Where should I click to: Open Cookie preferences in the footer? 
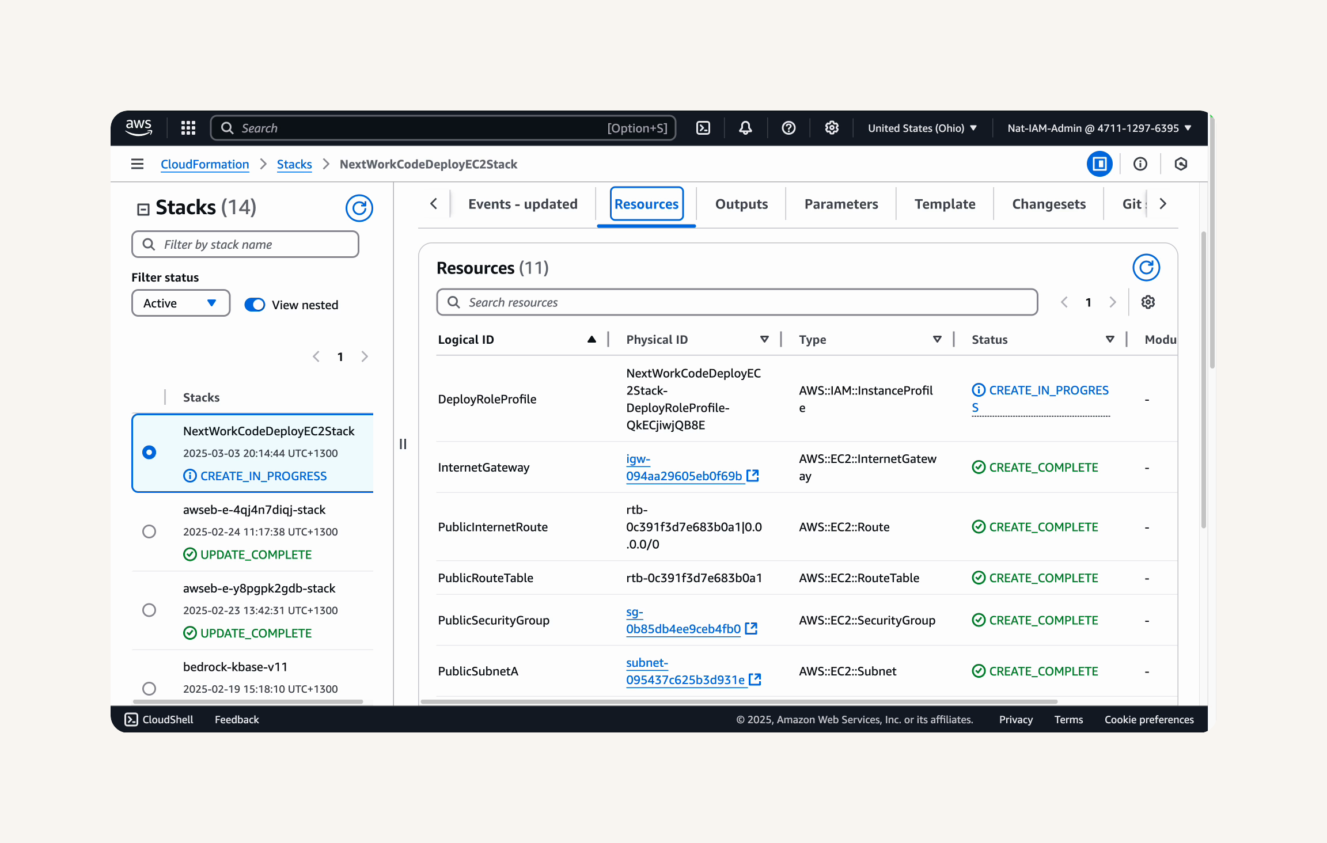coord(1149,719)
